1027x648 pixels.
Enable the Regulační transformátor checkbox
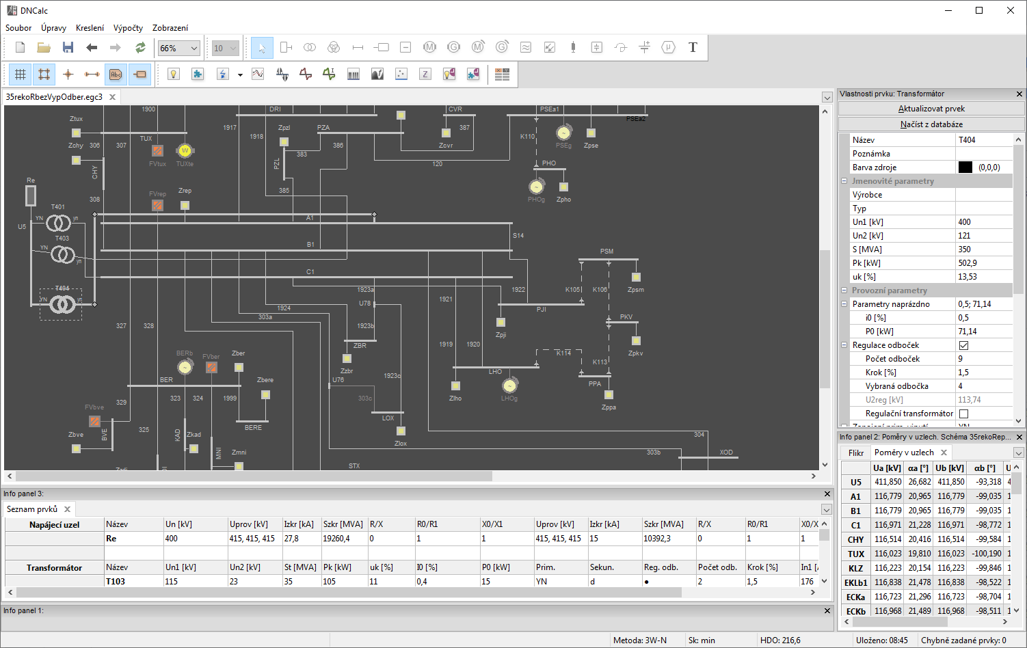pyautogui.click(x=964, y=414)
